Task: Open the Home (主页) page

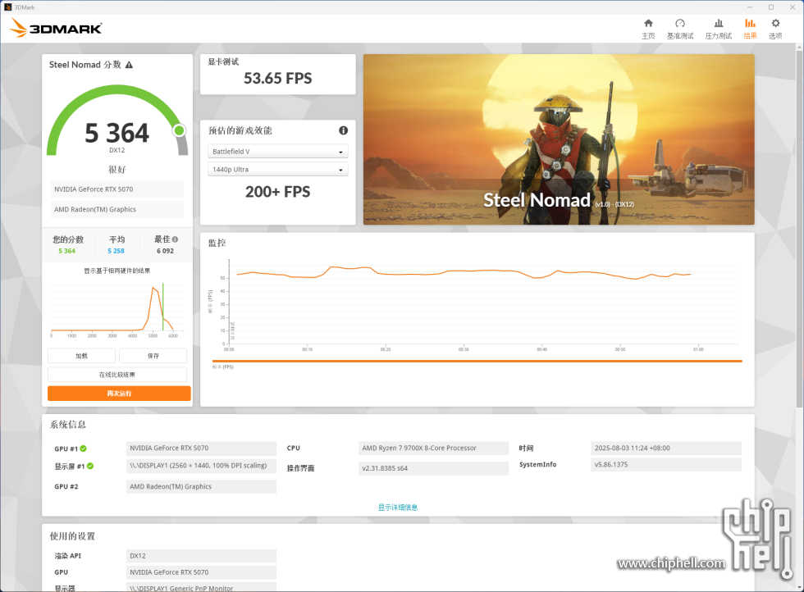Action: pos(648,30)
